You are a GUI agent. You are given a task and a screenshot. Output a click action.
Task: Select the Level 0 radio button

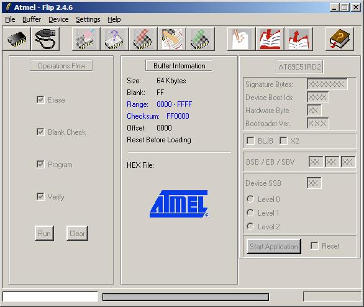[x=250, y=199]
